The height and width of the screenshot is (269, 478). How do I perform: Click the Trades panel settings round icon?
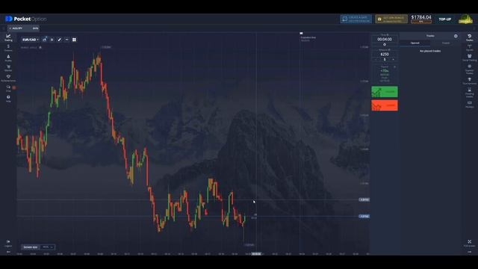tap(456, 36)
